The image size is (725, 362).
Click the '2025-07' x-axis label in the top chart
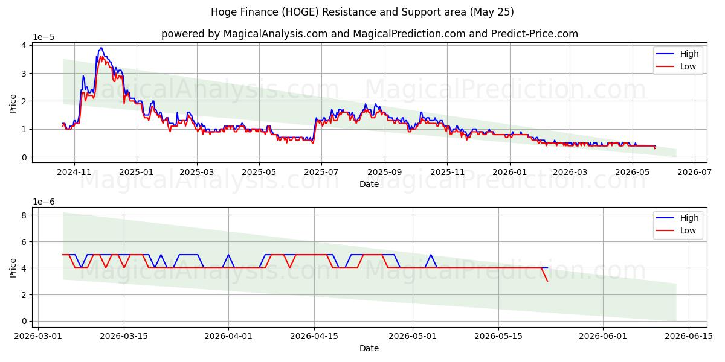(x=321, y=172)
